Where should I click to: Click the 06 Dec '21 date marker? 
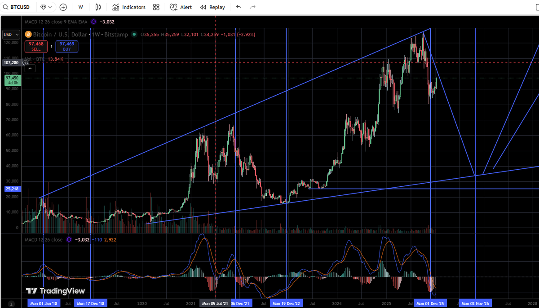[241, 304]
